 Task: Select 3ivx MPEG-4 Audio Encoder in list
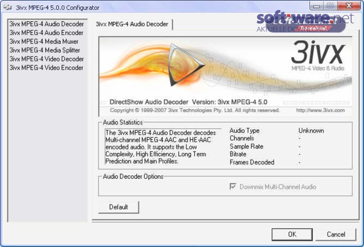coord(46,33)
